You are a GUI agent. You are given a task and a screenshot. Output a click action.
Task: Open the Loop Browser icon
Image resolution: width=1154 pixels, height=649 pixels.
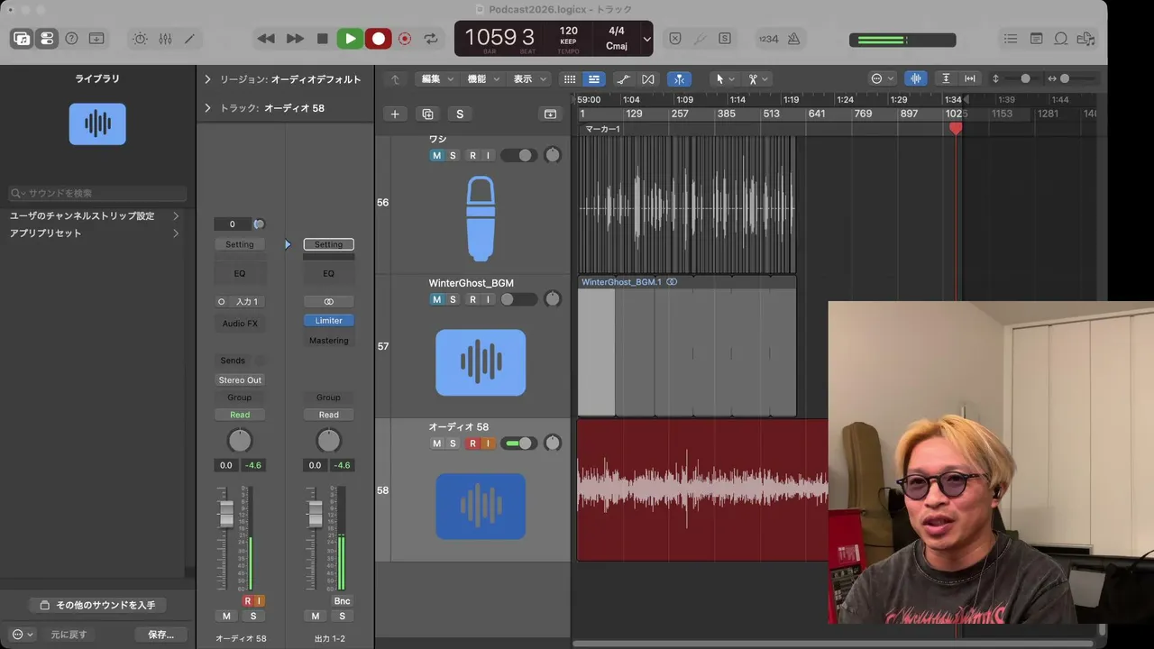click(x=1061, y=39)
